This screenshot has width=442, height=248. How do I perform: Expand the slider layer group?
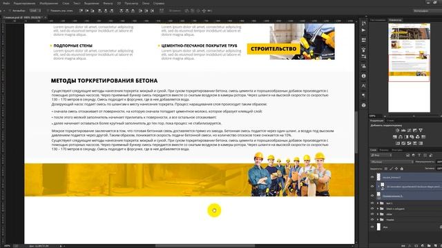(378, 214)
